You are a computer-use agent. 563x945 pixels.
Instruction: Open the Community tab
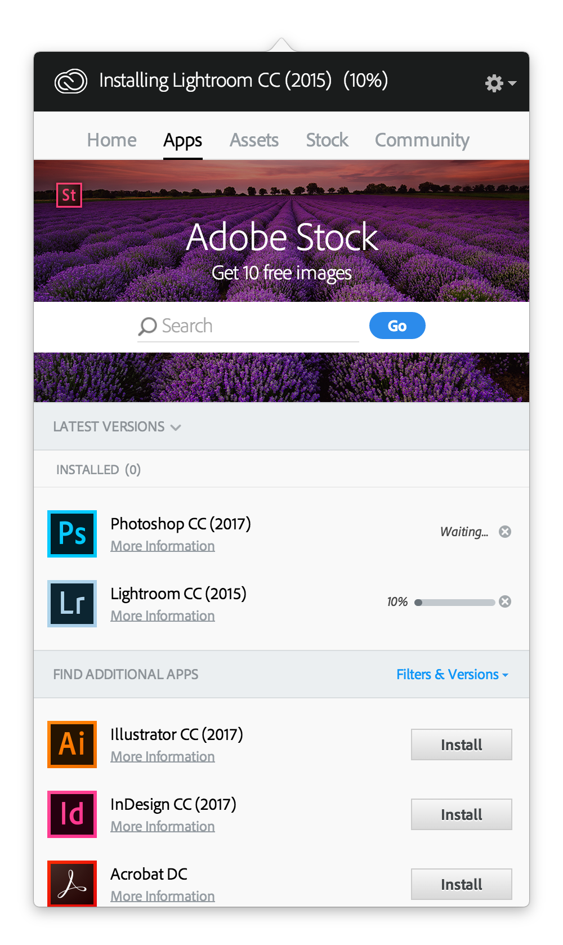point(422,140)
